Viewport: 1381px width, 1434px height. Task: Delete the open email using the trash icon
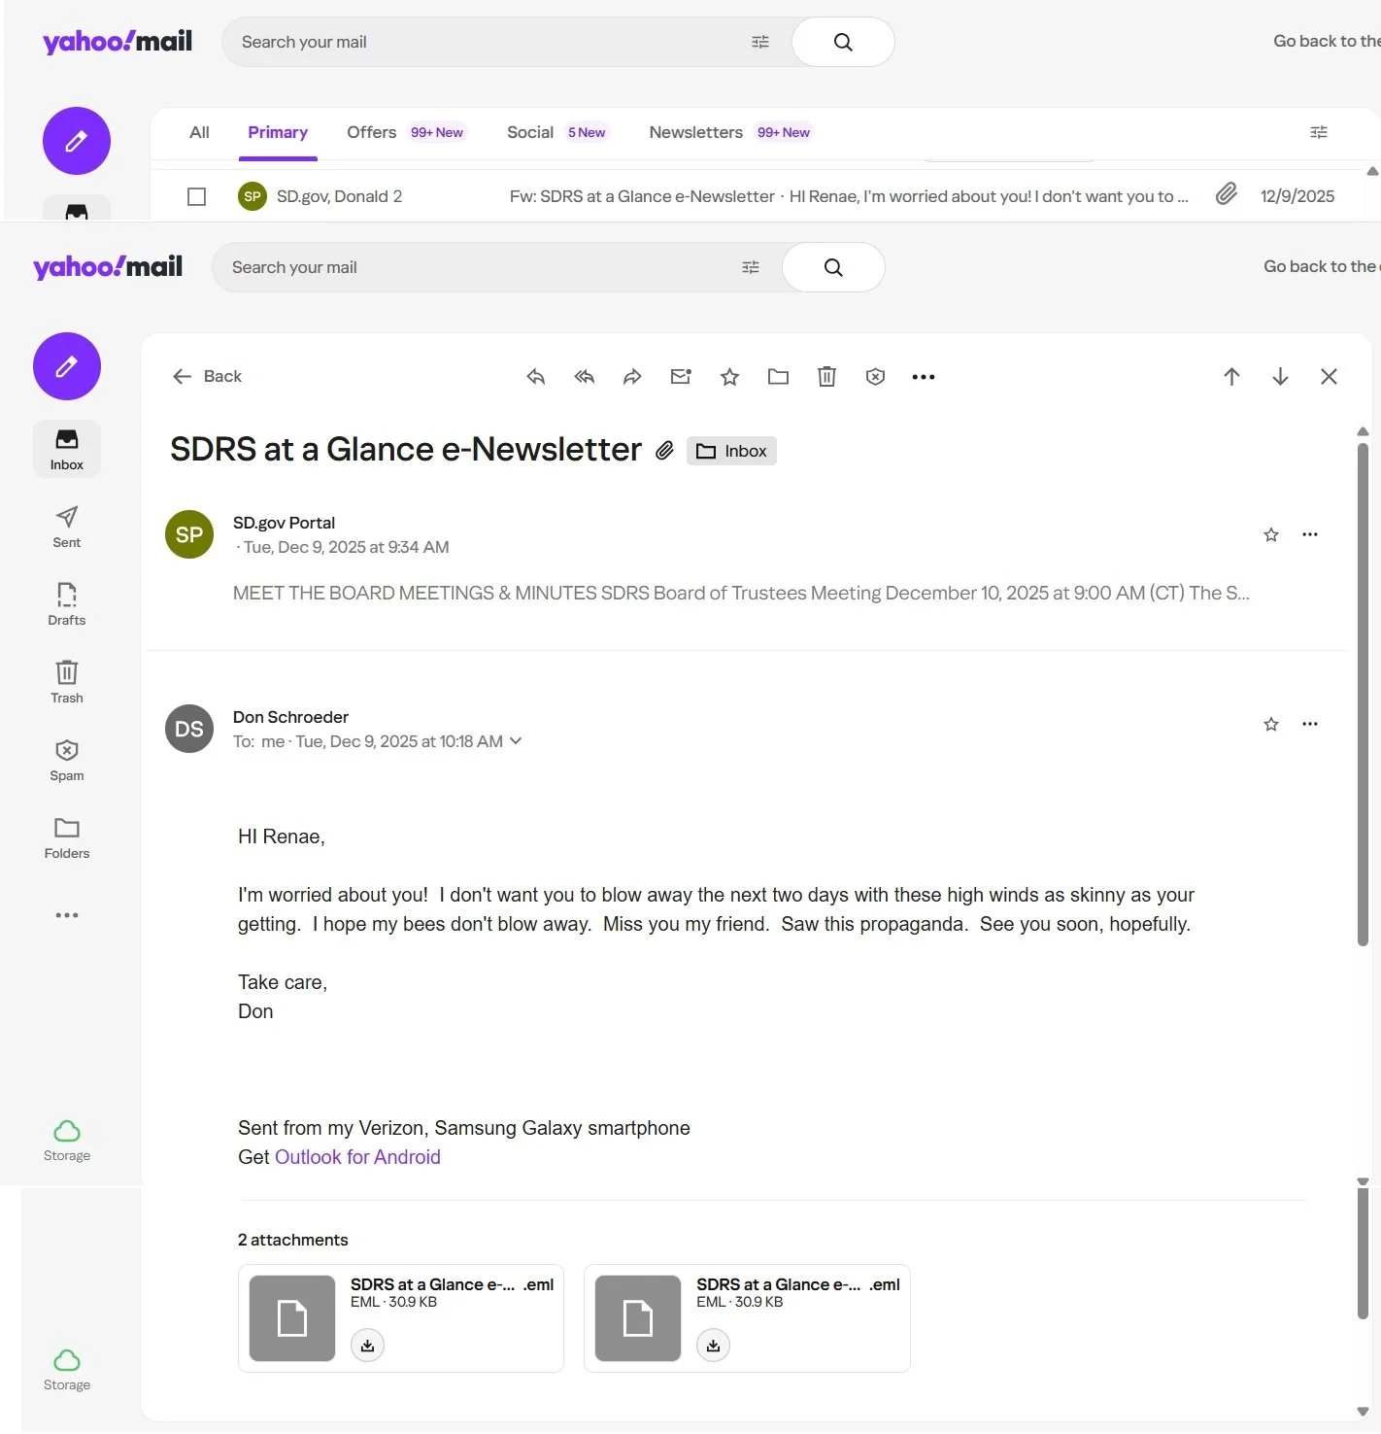(826, 376)
